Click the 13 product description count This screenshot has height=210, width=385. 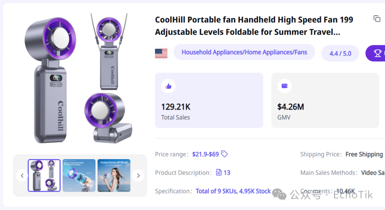tap(227, 173)
